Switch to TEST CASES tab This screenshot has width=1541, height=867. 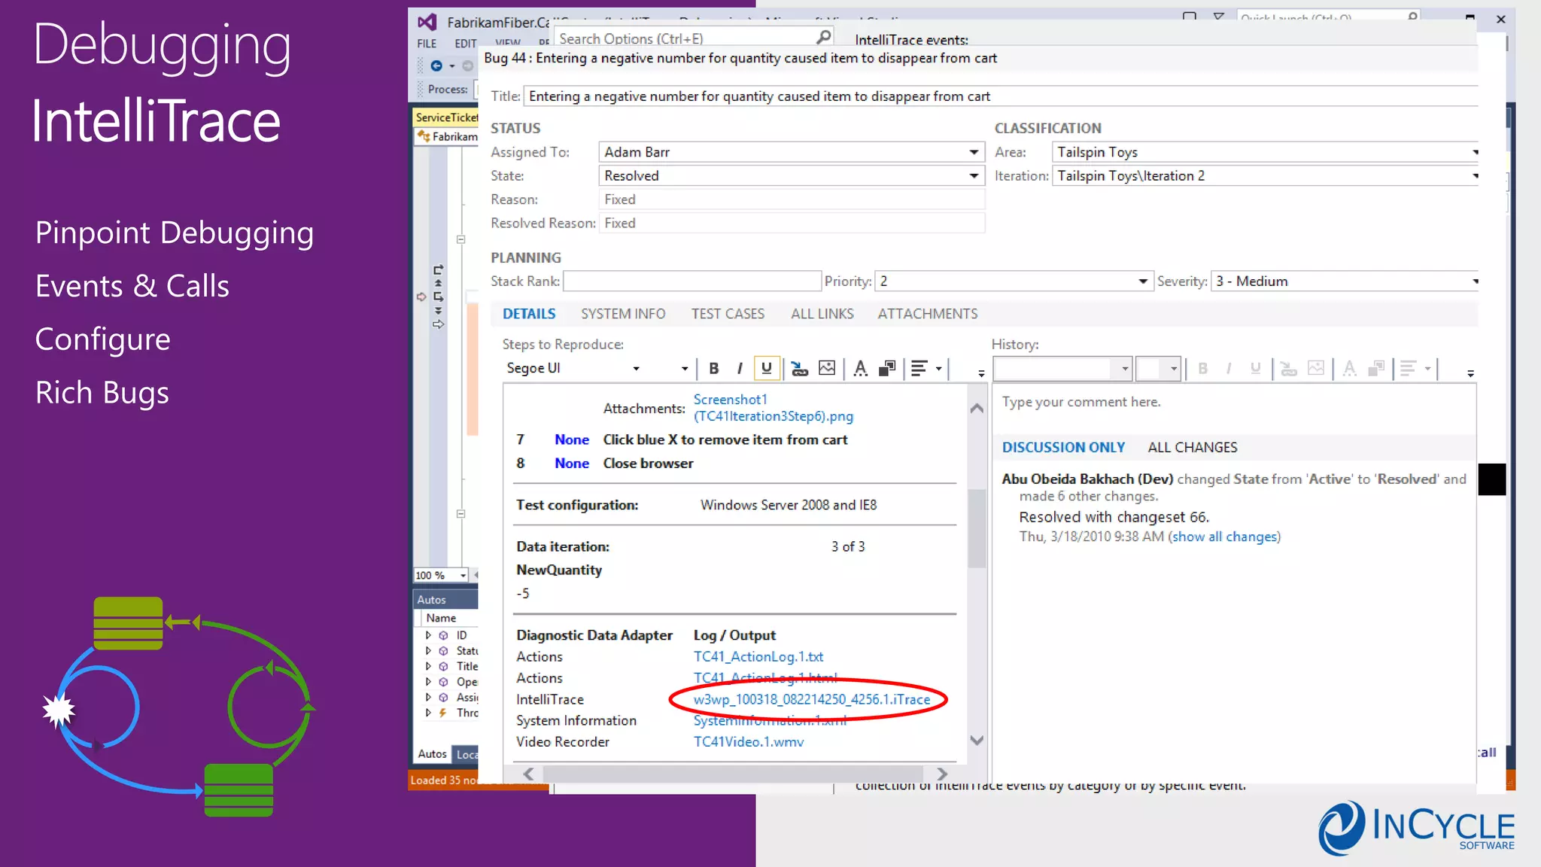click(x=728, y=314)
